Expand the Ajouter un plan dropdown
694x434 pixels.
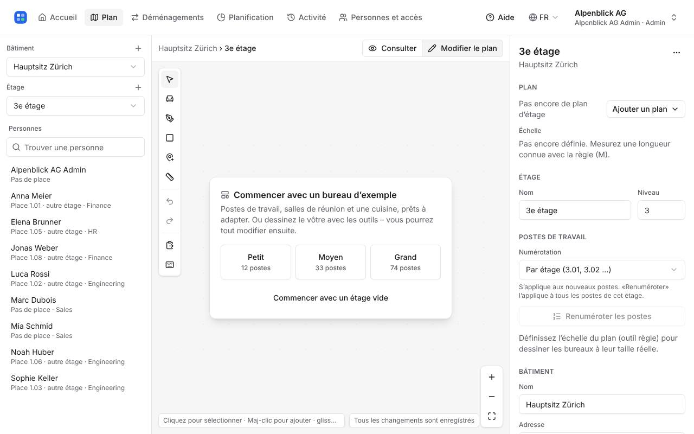tap(646, 109)
